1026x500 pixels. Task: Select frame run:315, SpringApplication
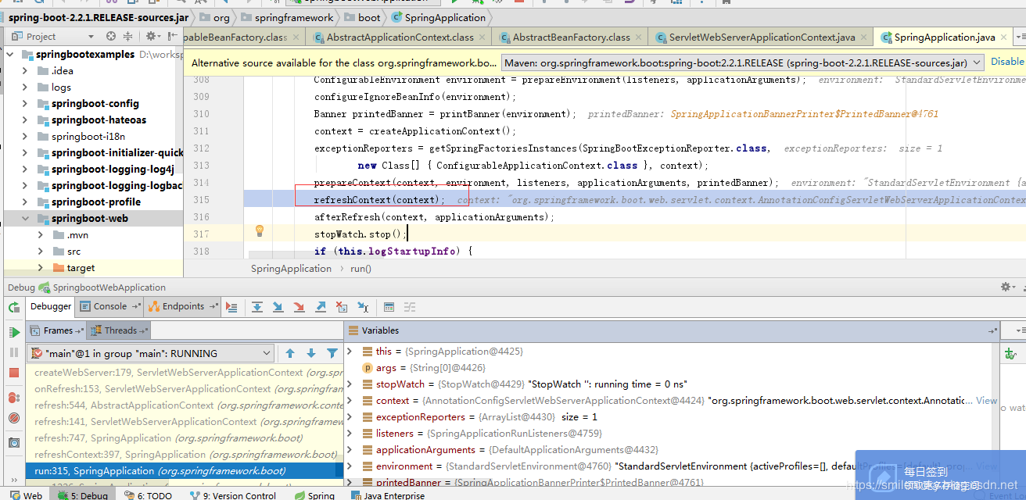pos(185,471)
